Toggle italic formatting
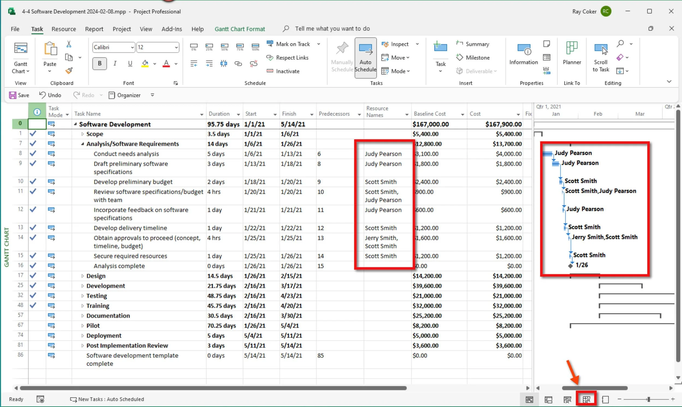 tap(115, 63)
